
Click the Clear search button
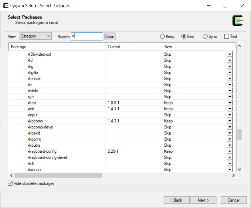tap(110, 36)
